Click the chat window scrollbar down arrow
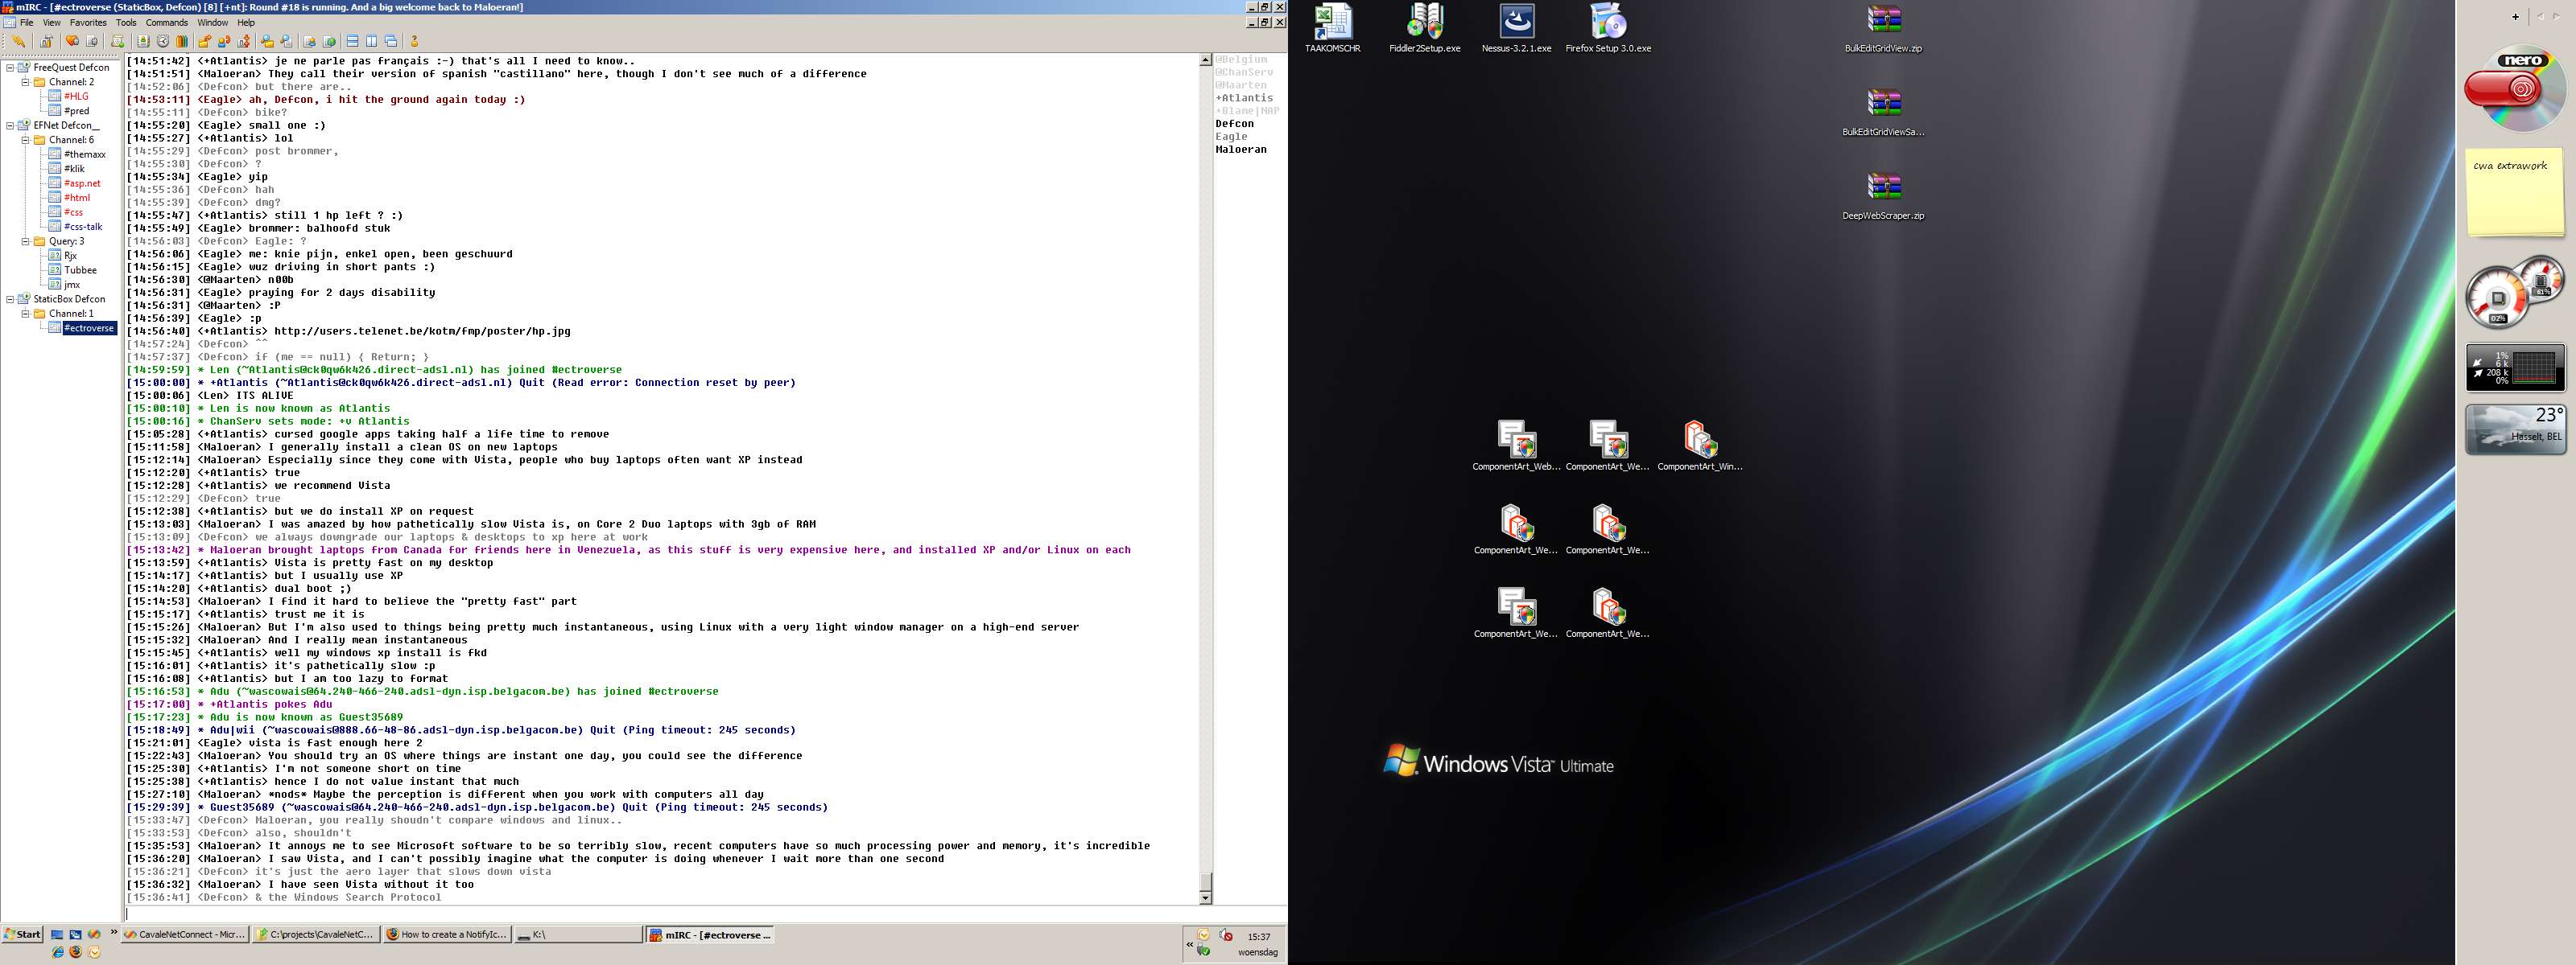This screenshot has width=2576, height=965. (1205, 898)
